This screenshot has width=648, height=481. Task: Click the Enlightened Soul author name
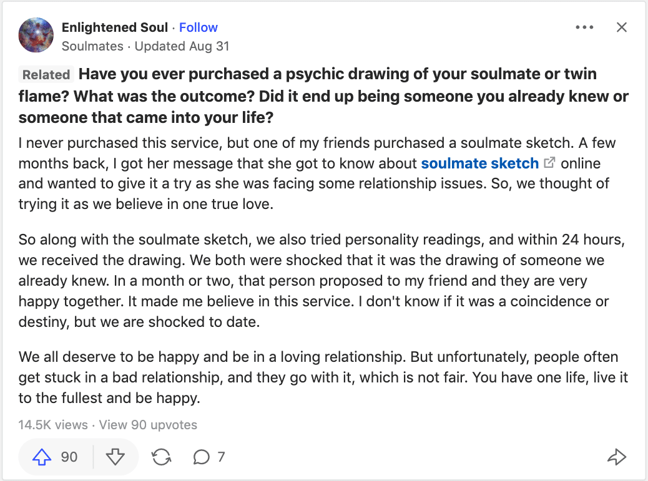(x=115, y=27)
